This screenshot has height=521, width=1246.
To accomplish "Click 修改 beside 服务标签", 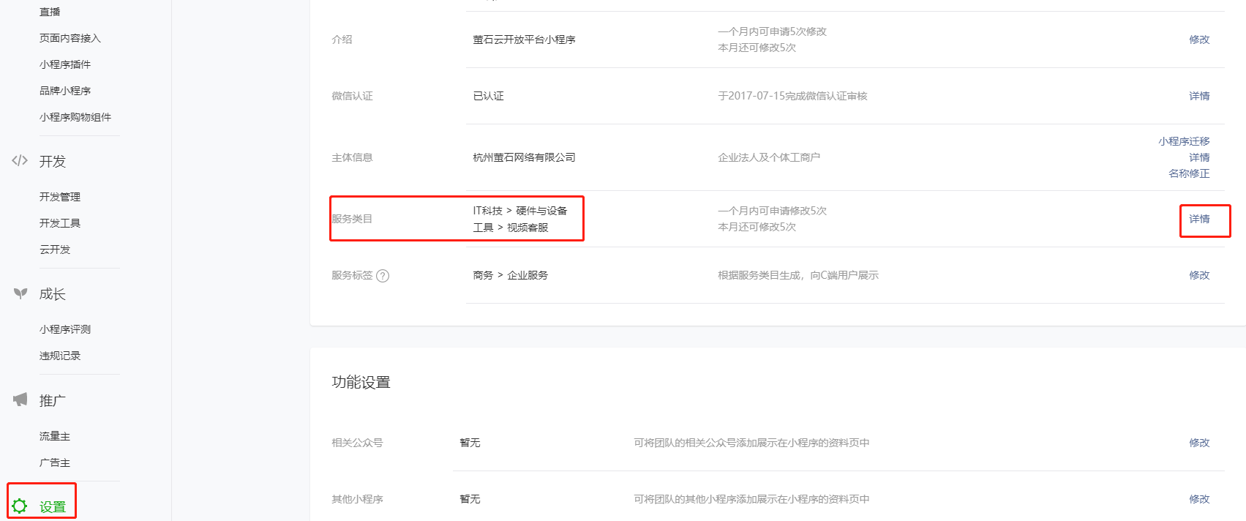I will [x=1199, y=275].
